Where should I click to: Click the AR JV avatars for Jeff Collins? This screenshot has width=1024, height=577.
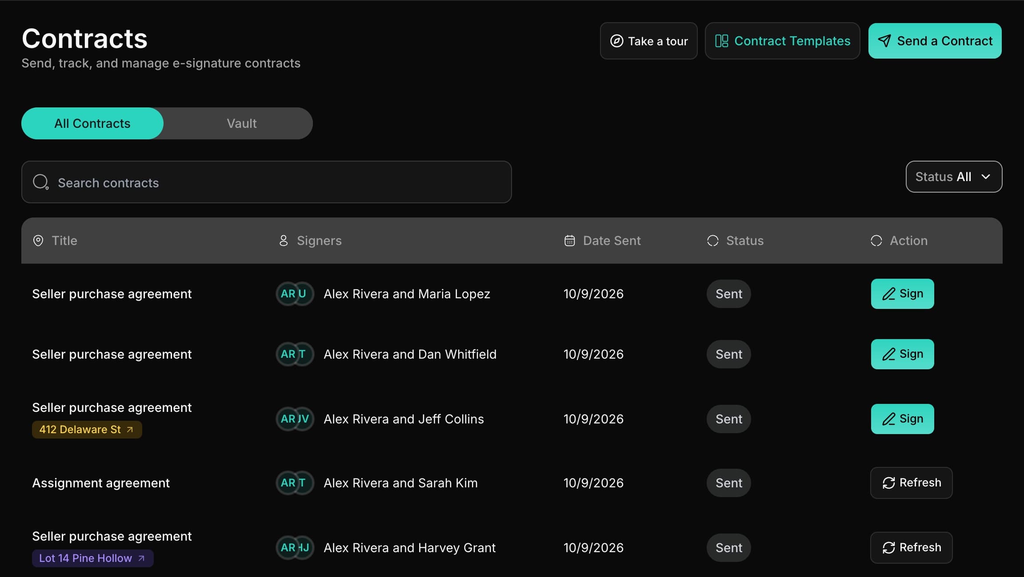click(x=295, y=419)
